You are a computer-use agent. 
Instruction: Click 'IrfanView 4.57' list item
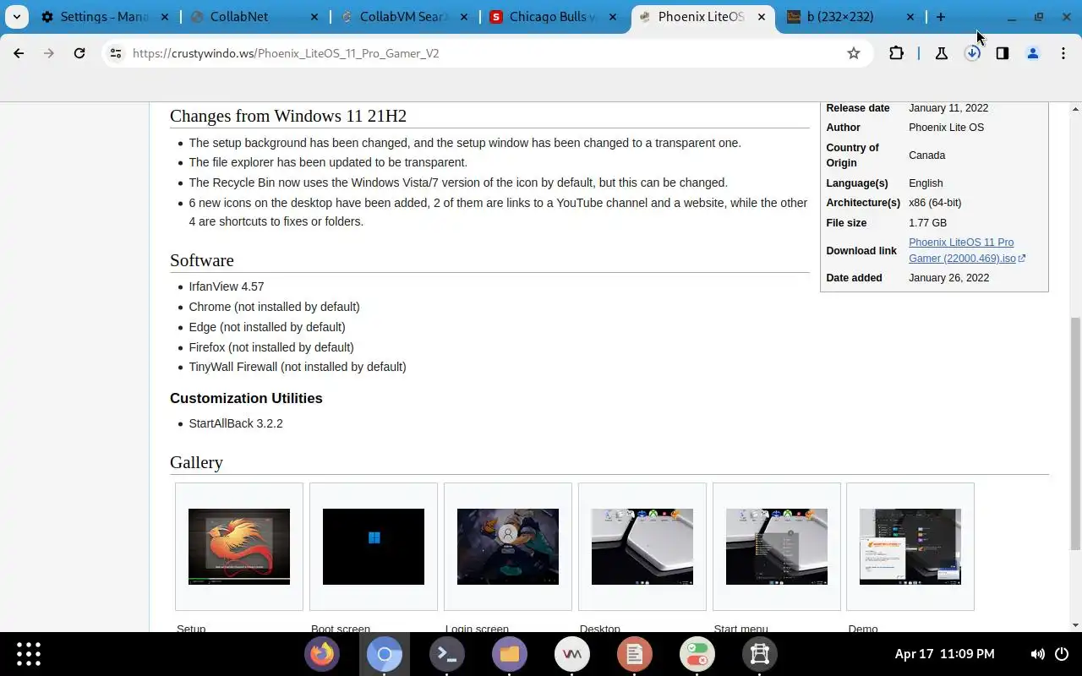tap(227, 286)
